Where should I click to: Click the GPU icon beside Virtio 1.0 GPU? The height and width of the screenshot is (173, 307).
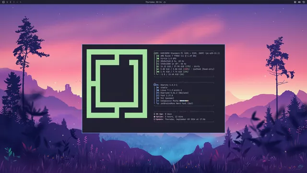158,59
